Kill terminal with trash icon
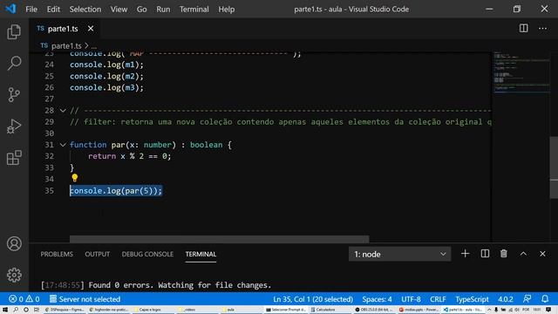This screenshot has width=558, height=314. [x=504, y=254]
